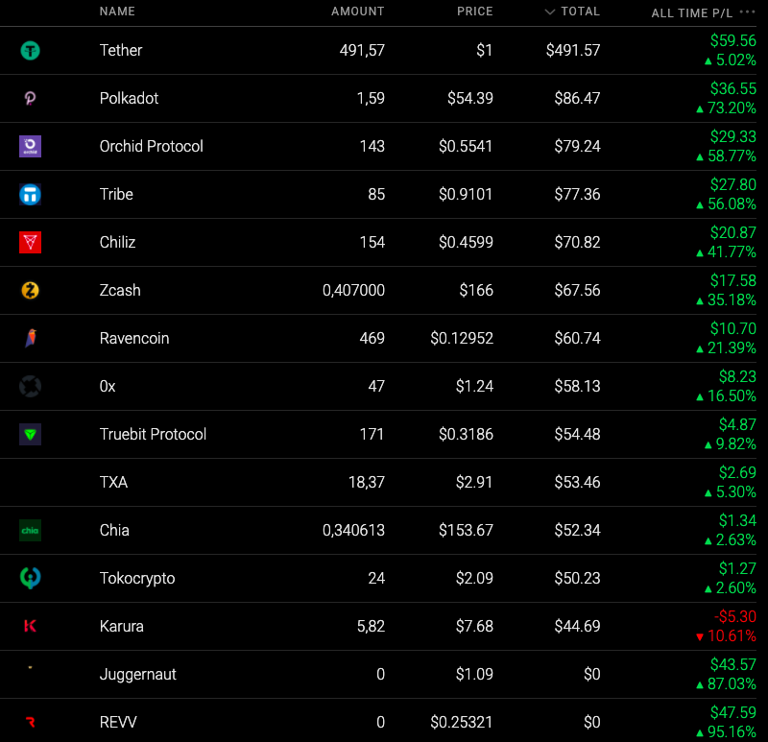Click the Tokocrypto icon
Image resolution: width=768 pixels, height=742 pixels.
click(30, 578)
